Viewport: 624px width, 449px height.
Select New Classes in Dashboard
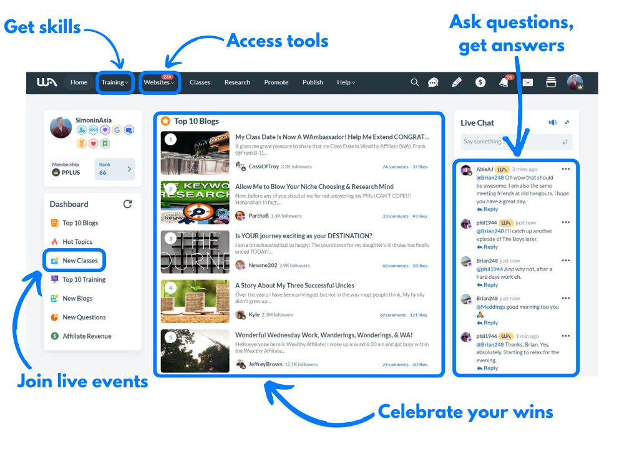pos(74,261)
